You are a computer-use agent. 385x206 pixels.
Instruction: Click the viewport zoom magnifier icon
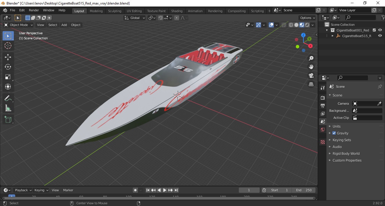311,58
